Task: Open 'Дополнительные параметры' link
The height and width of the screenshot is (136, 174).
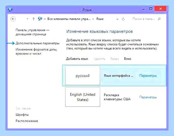Action: 37,43
